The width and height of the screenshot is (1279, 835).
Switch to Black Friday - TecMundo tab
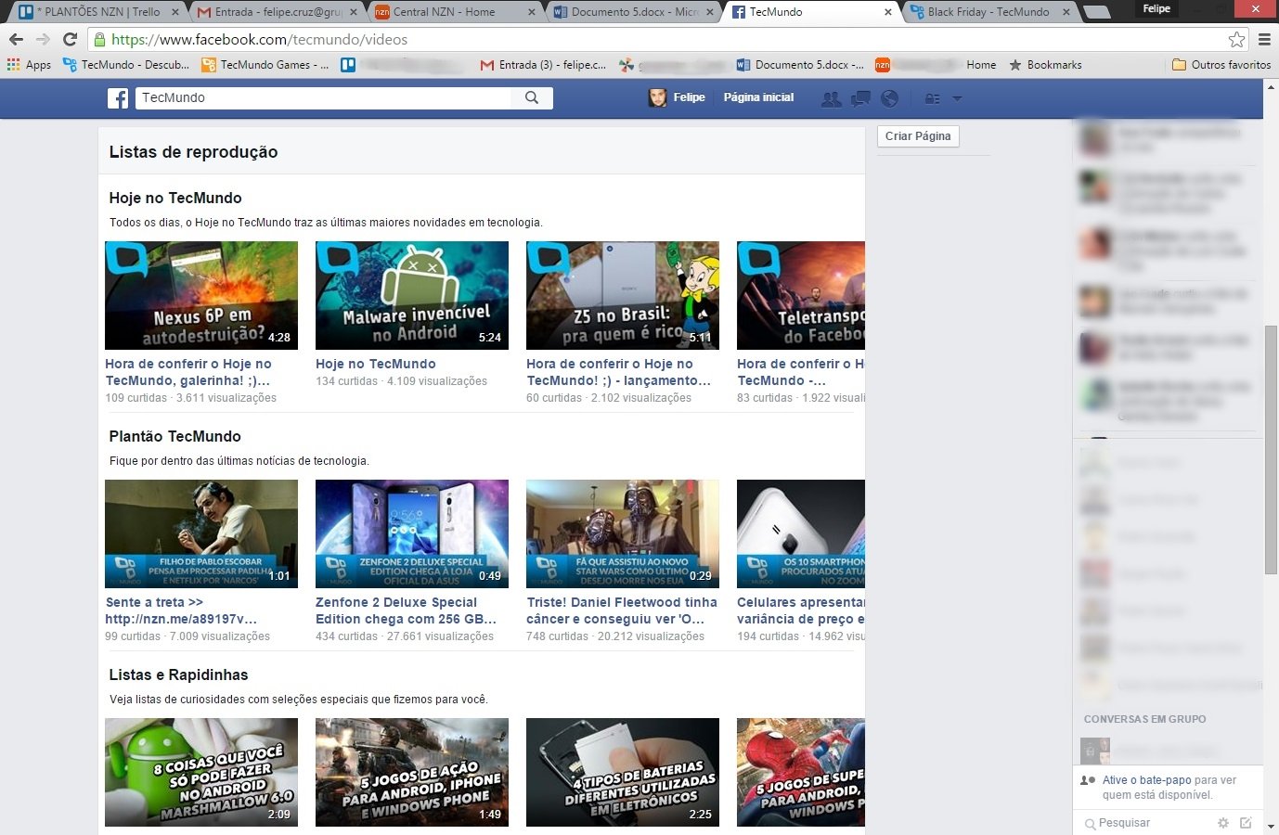coord(987,12)
